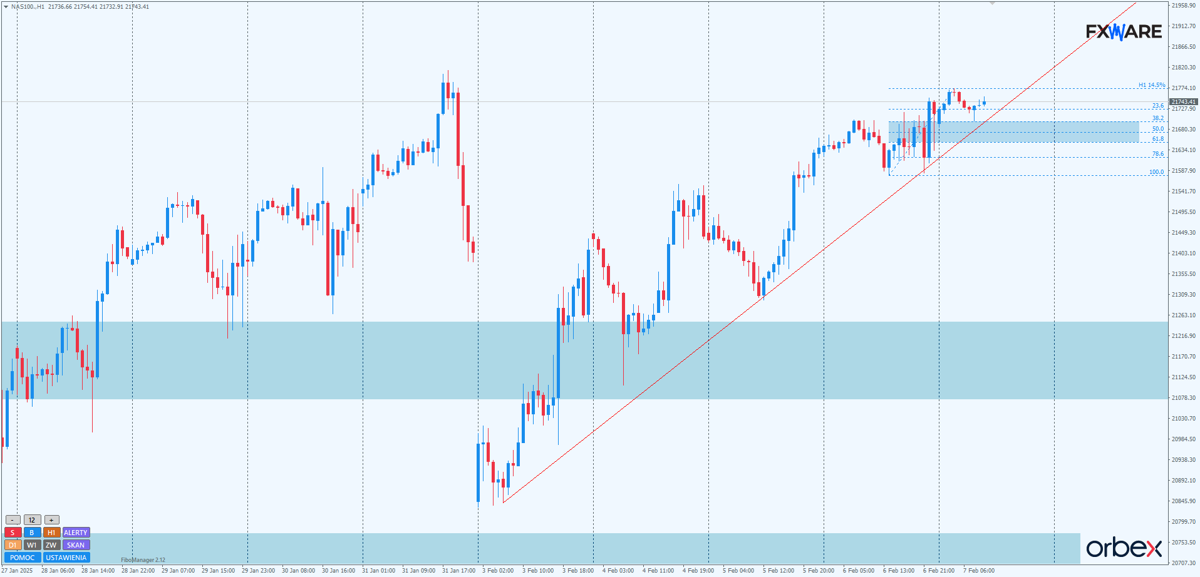Open the POMOC help button
Viewport: 1200px width, 577px height.
23,558
